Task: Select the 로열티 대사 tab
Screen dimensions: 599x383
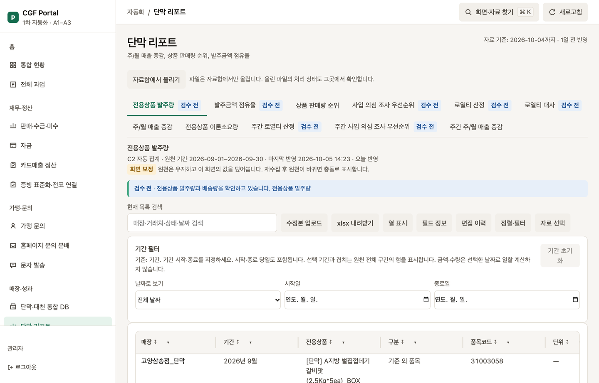Action: pyautogui.click(x=552, y=105)
